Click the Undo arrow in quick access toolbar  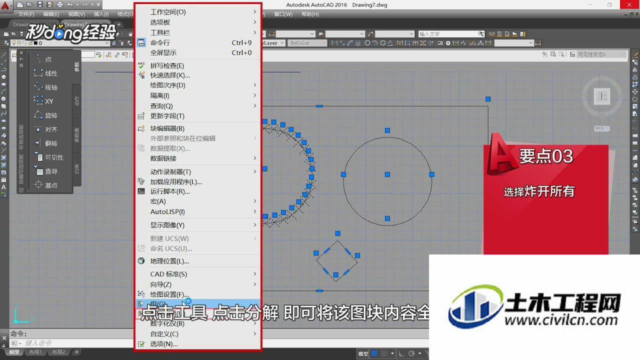[x=70, y=4]
